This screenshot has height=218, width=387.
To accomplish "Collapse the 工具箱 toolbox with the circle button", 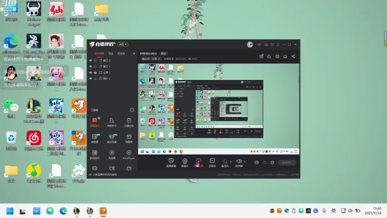I will click(x=132, y=110).
